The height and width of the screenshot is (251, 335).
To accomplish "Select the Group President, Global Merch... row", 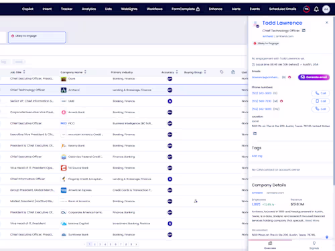I will [123, 190].
